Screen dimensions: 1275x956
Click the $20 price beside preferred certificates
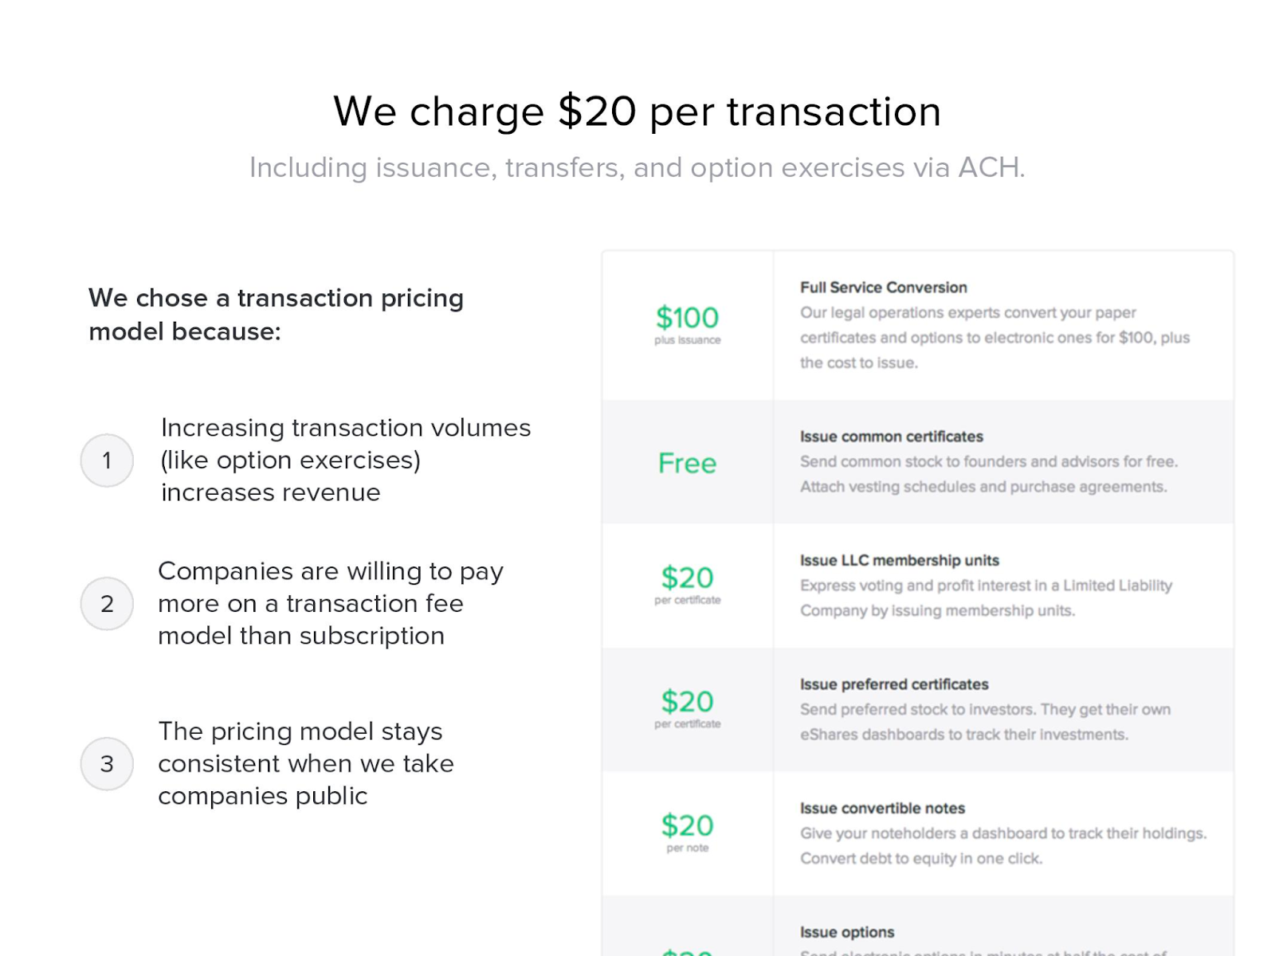pos(687,708)
